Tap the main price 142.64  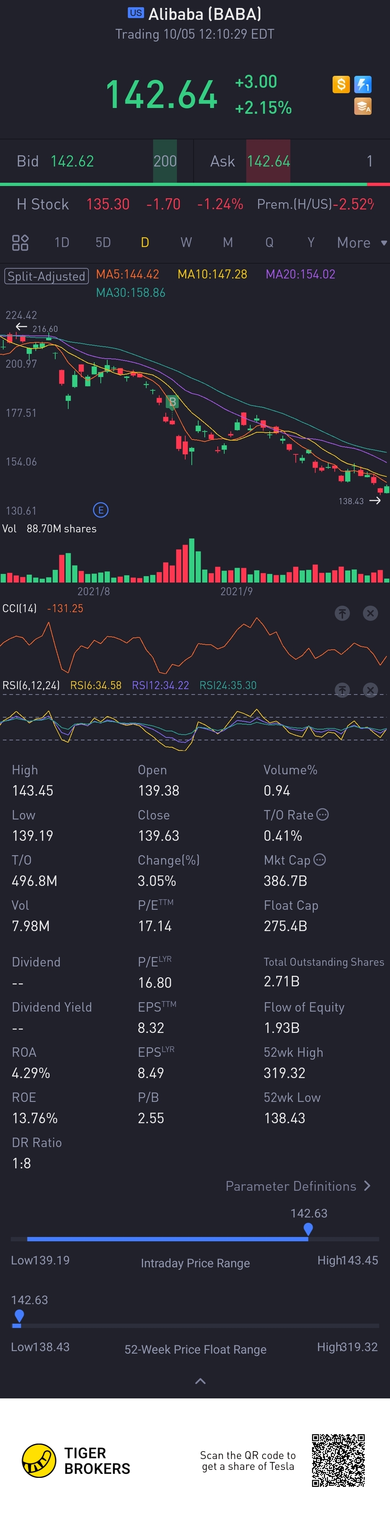tap(161, 95)
